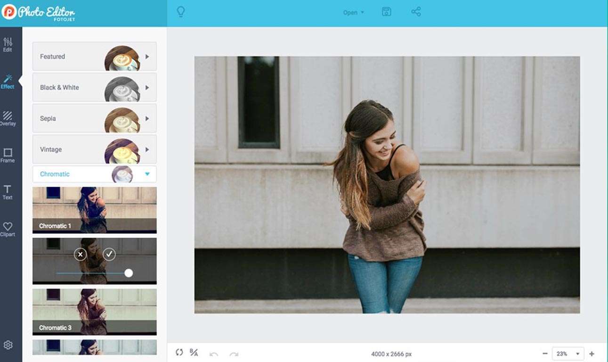Click the lightbulb tips icon
Image resolution: width=608 pixels, height=362 pixels.
(x=180, y=12)
